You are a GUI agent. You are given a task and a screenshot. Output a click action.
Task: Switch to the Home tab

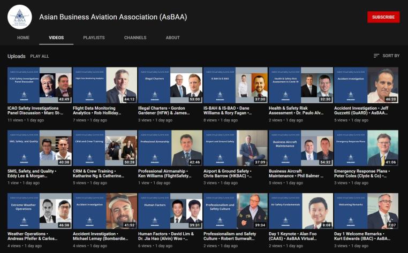click(23, 38)
